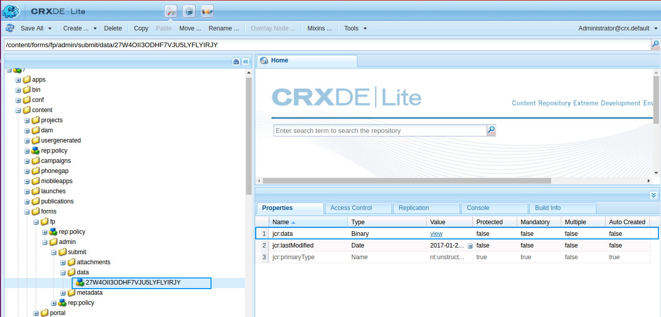Image resolution: width=661 pixels, height=317 pixels.
Task: Click the repository search term input
Action: coord(380,130)
